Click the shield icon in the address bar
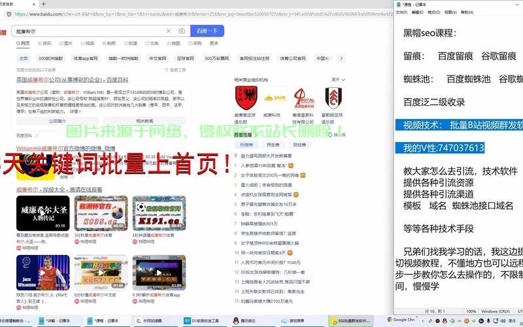This screenshot has width=523, height=327. [9, 14]
